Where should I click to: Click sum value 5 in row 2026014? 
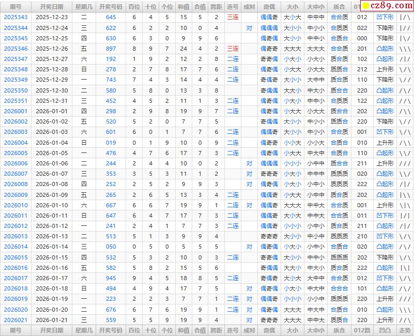[183, 247]
